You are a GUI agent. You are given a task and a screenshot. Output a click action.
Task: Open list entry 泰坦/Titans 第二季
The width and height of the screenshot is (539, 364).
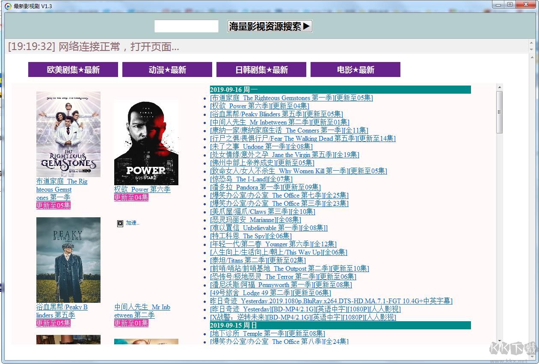(x=258, y=260)
